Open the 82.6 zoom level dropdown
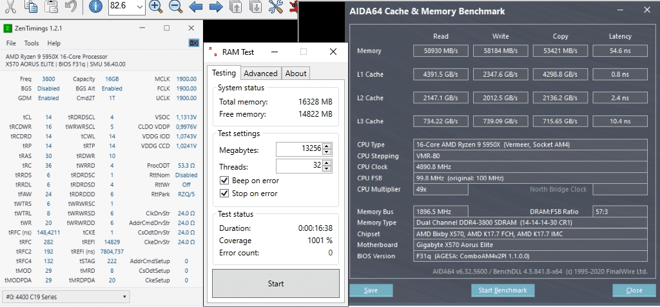Image resolution: width=660 pixels, height=307 pixels. tap(140, 7)
